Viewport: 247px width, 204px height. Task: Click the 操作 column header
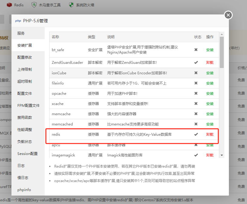click(210, 37)
